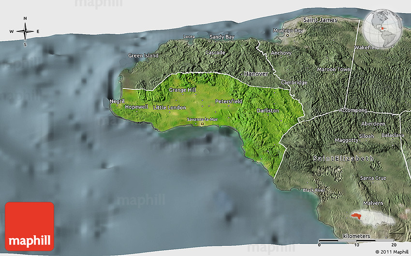411x256 pixels.
Task: Select the Darliston place label
Action: click(x=267, y=111)
